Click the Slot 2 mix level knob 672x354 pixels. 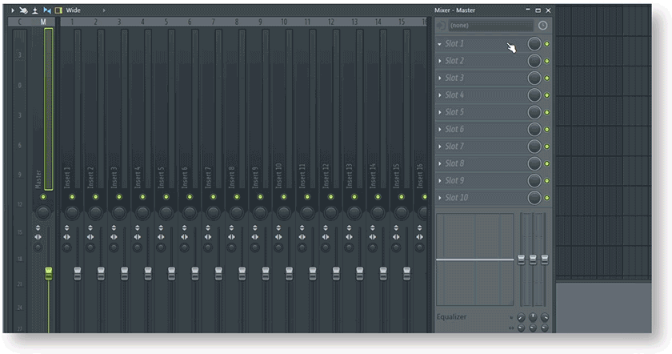534,61
